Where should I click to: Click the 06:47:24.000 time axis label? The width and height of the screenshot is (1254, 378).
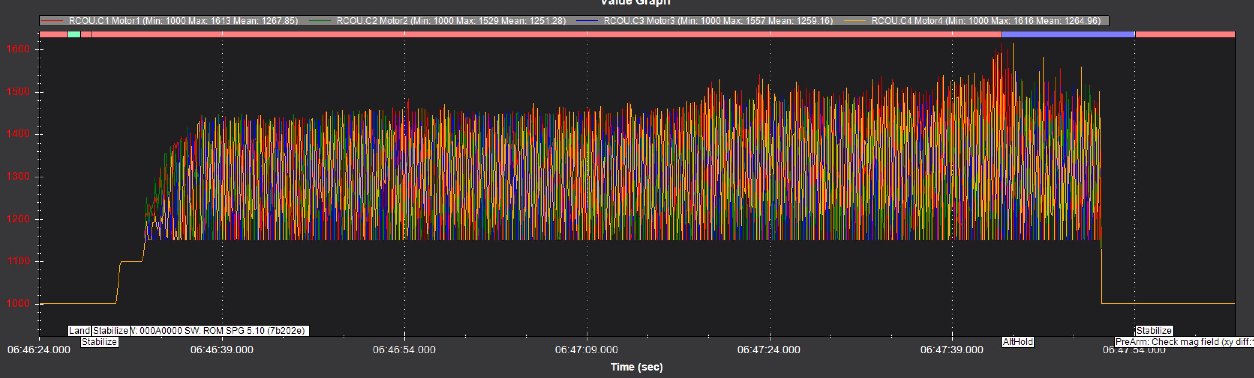coord(769,350)
